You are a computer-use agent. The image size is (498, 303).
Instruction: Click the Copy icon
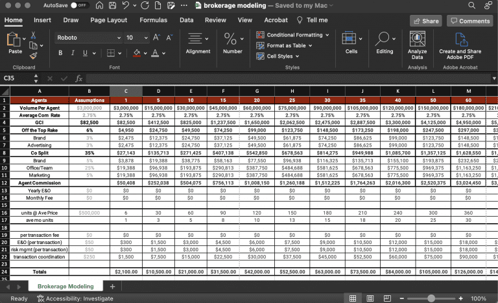pyautogui.click(x=33, y=45)
